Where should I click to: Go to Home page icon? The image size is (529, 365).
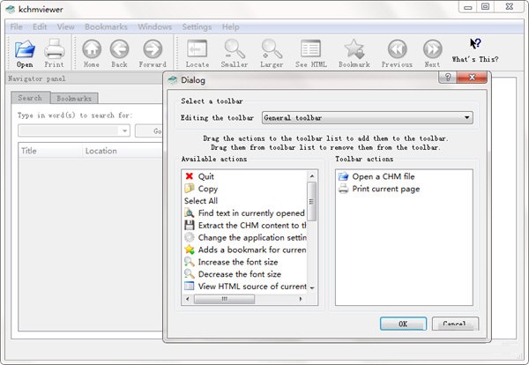[91, 50]
